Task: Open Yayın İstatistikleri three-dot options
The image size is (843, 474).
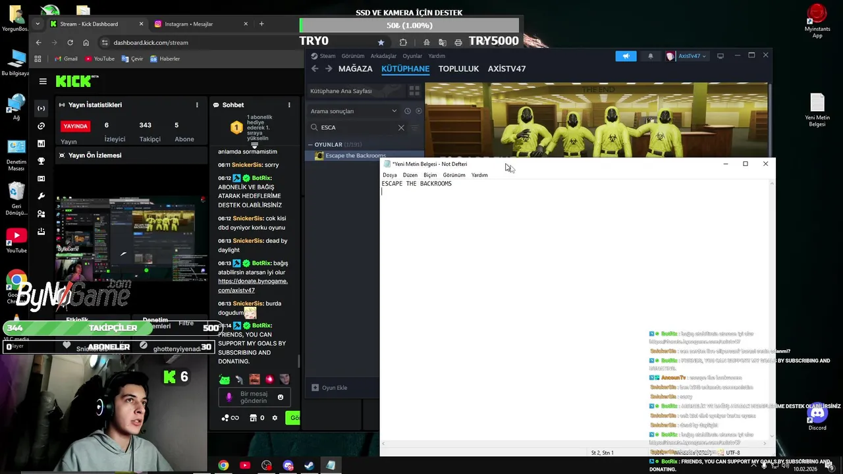Action: tap(197, 105)
